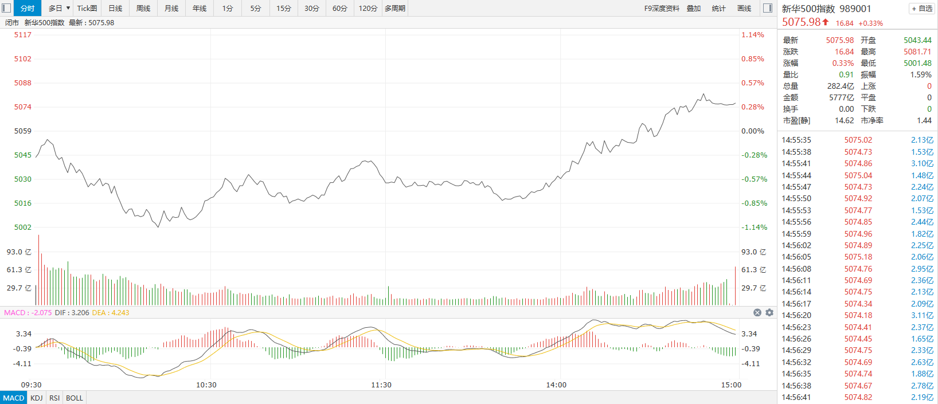The width and height of the screenshot is (938, 404).
Task: Select tick row 14:56:20
Action: click(857, 315)
